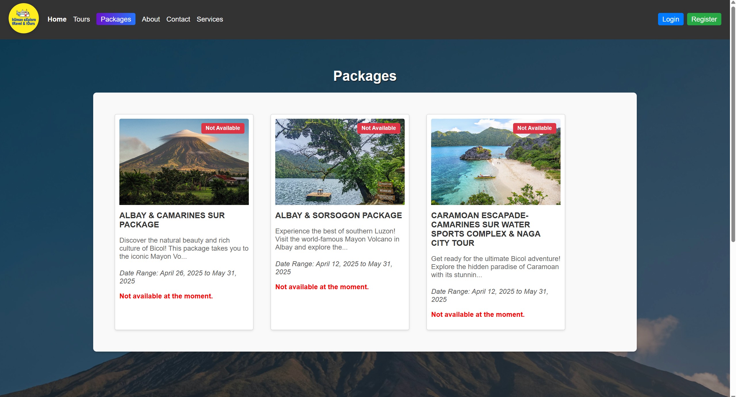The height and width of the screenshot is (397, 736).
Task: Click Not Available badge on Albay & Sorsogon
Action: (x=378, y=128)
